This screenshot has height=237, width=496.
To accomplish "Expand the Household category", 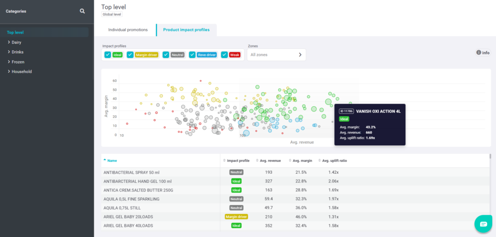I will (x=9, y=71).
